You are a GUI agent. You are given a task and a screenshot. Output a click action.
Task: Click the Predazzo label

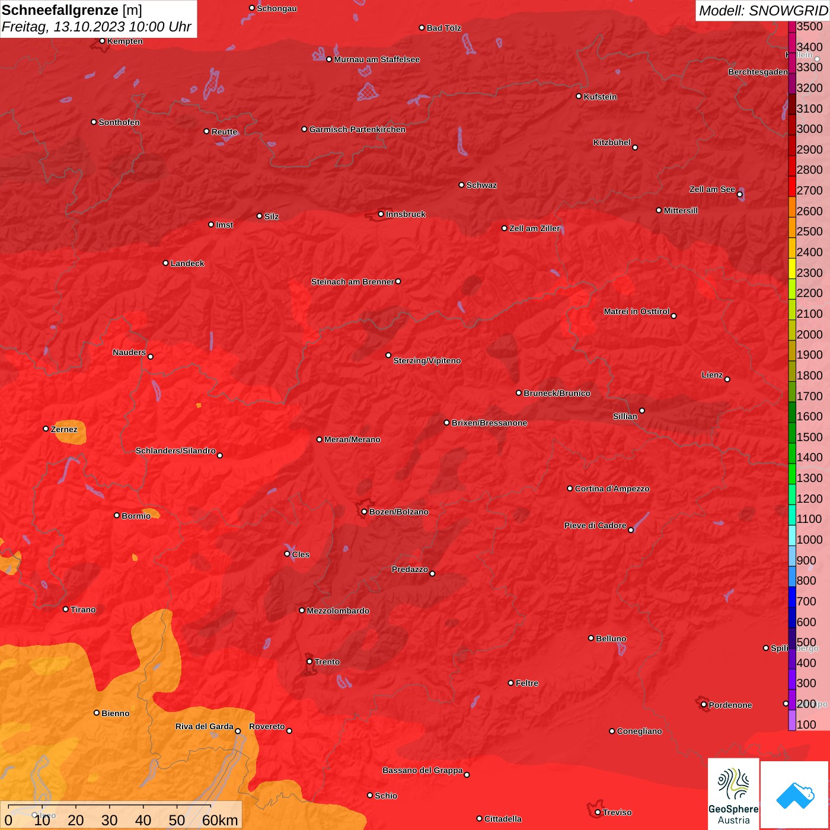coord(410,569)
